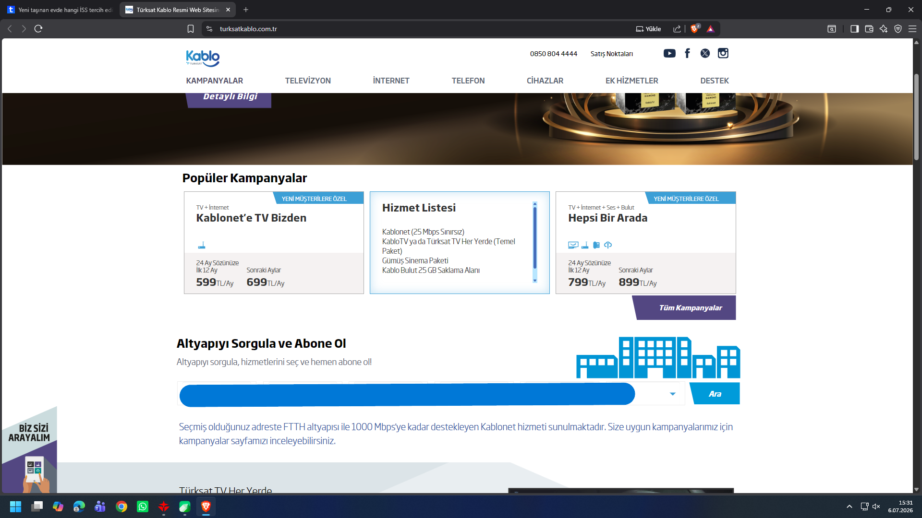This screenshot has width=922, height=518.
Task: Click the phone number 0850 804 4444
Action: pyautogui.click(x=554, y=54)
